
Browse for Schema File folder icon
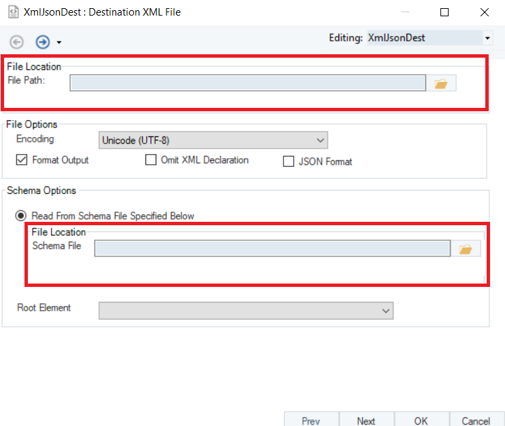point(466,249)
